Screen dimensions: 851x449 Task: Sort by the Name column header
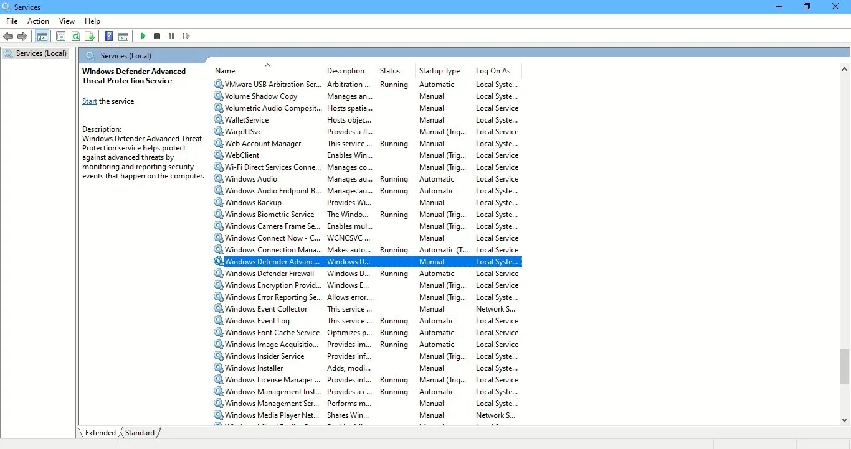pos(268,70)
